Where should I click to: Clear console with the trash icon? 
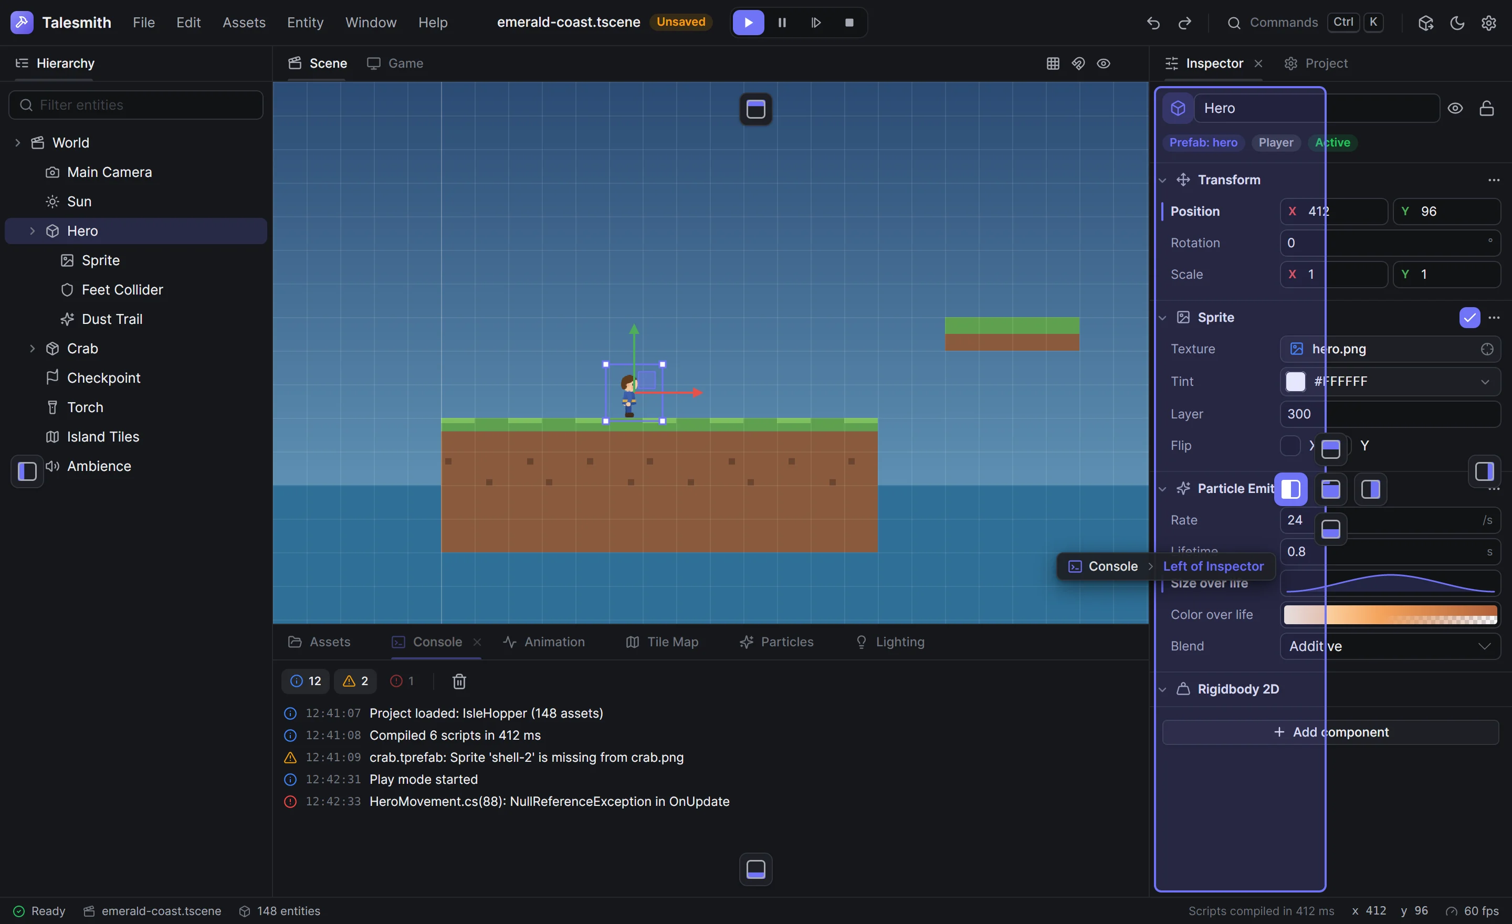pos(459,681)
